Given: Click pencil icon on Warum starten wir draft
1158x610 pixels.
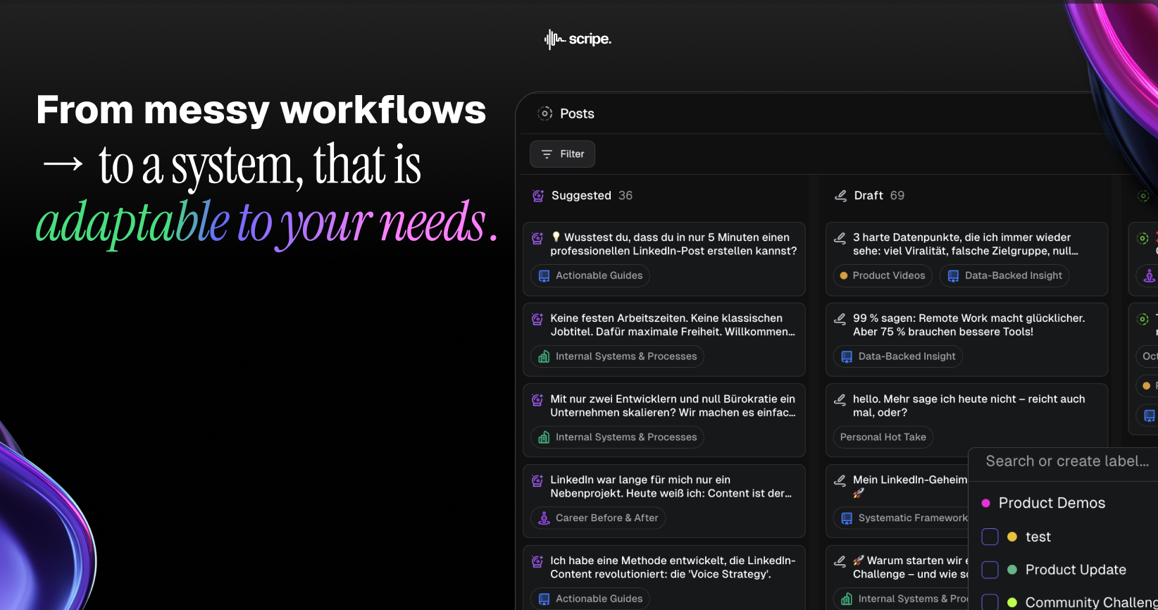Looking at the screenshot, I should [840, 561].
